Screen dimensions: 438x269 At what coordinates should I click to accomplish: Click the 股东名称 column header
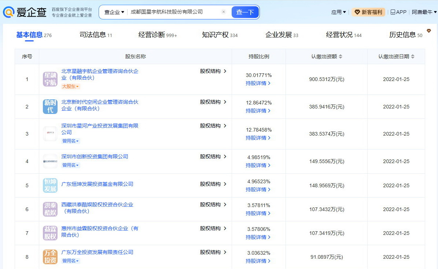pyautogui.click(x=136, y=56)
